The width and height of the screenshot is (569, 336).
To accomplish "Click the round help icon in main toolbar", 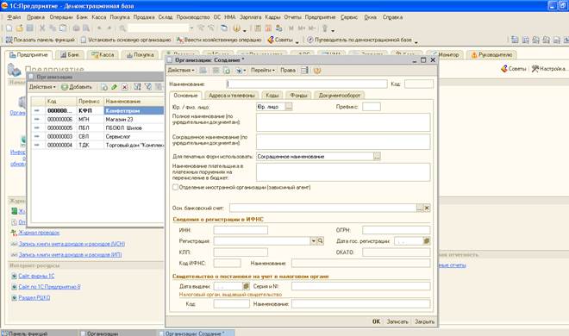I will tap(236, 28).
